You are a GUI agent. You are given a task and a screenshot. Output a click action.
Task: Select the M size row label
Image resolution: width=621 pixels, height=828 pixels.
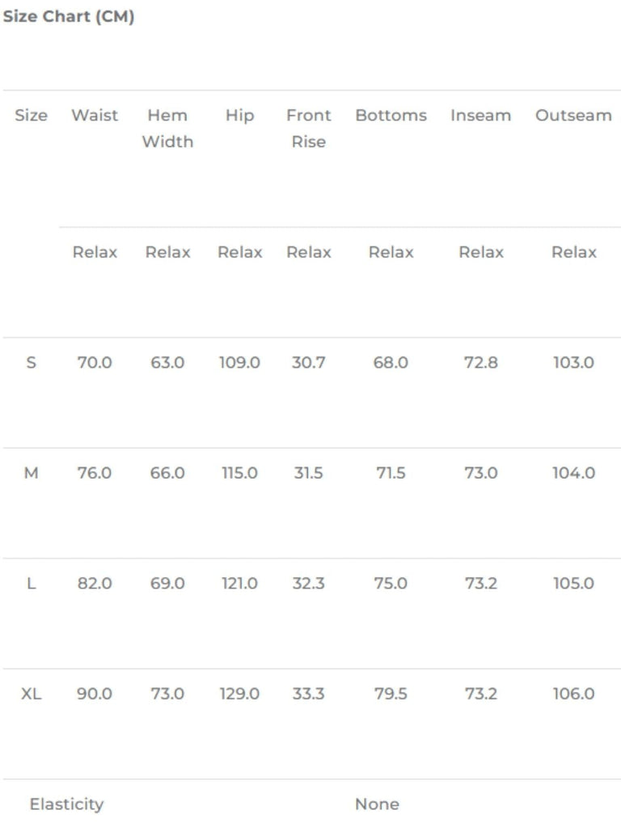coord(32,473)
